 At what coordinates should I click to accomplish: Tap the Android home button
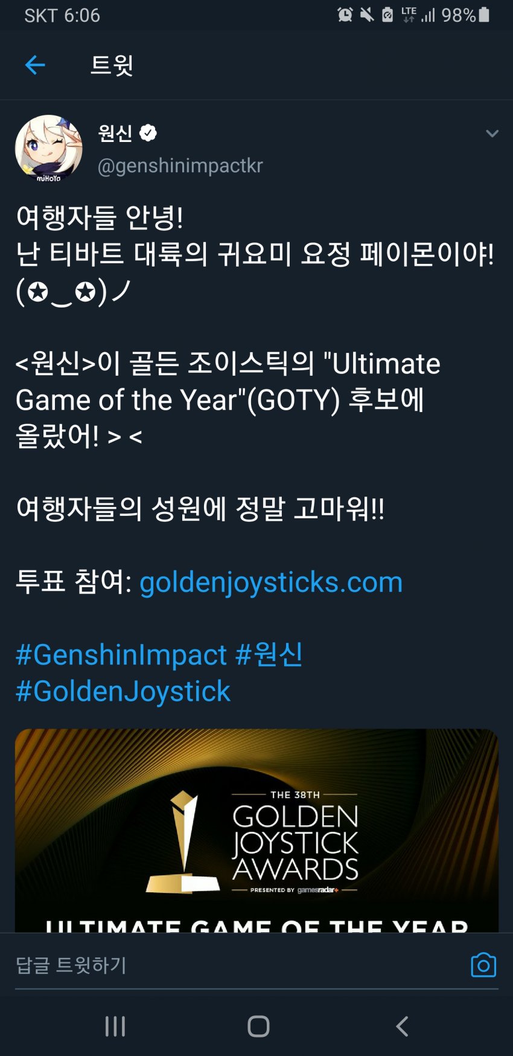click(x=258, y=1026)
